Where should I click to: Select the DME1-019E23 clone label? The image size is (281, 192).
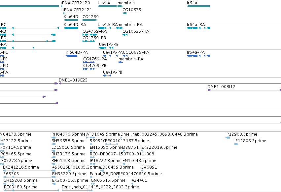point(73,80)
